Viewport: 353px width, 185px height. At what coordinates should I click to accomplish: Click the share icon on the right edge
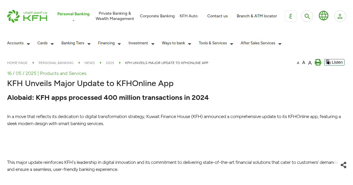(343, 165)
